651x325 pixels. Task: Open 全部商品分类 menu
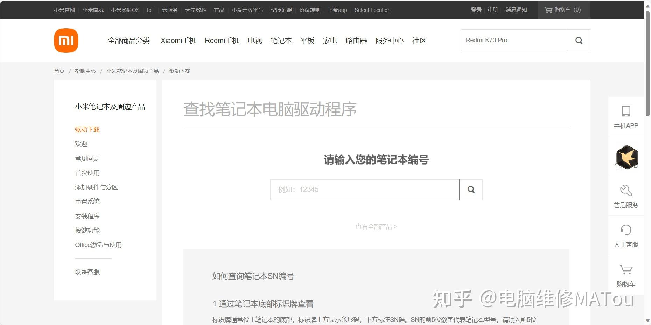point(129,41)
